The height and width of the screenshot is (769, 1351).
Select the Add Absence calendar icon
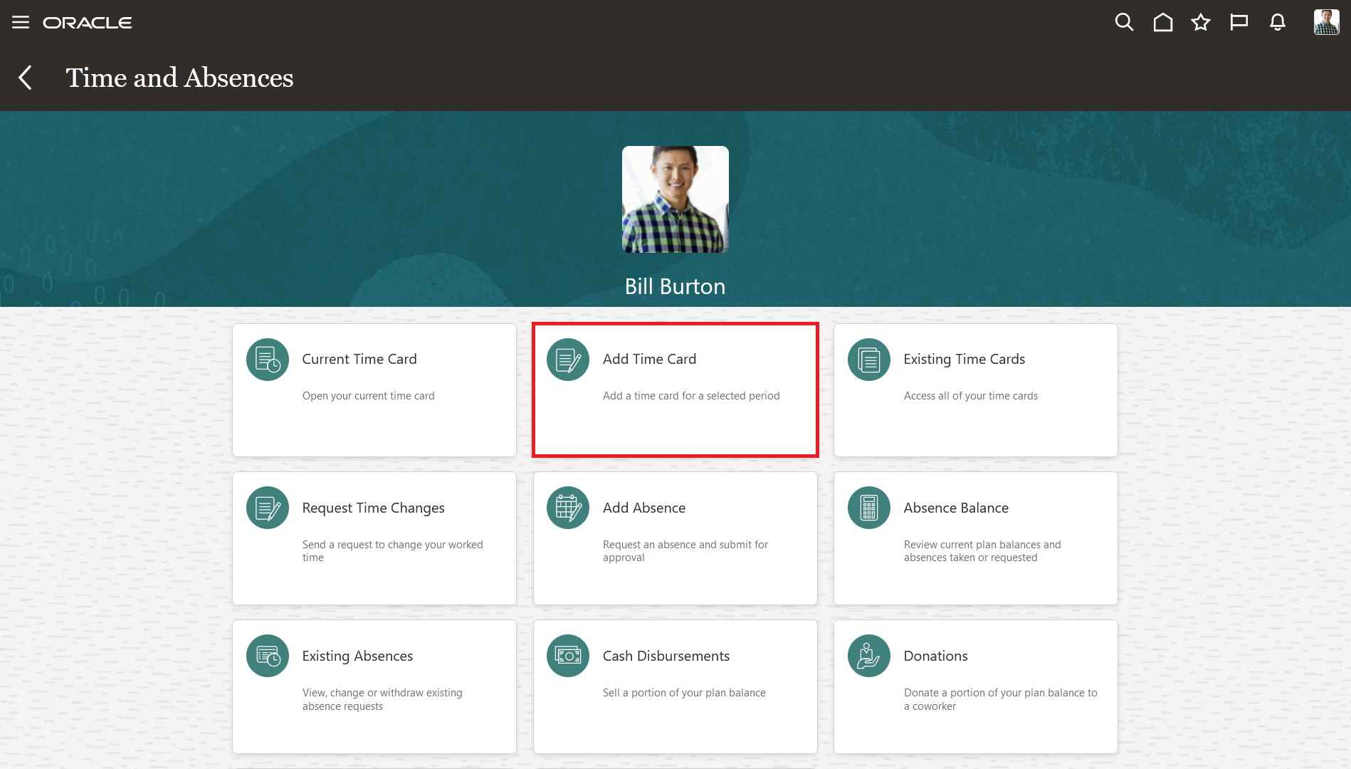pos(567,508)
